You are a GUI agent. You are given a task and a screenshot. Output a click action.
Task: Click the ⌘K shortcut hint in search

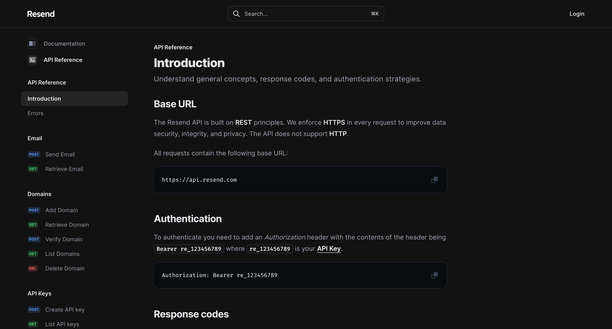click(x=375, y=14)
